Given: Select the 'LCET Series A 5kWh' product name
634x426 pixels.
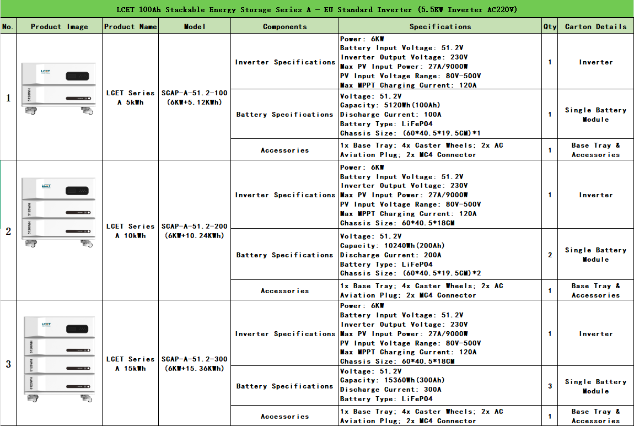Looking at the screenshot, I should tap(130, 98).
